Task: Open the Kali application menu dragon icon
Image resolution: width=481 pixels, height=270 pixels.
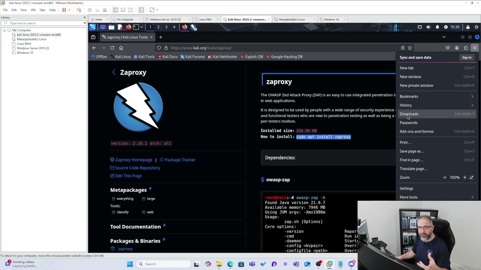Action: pyautogui.click(x=92, y=27)
